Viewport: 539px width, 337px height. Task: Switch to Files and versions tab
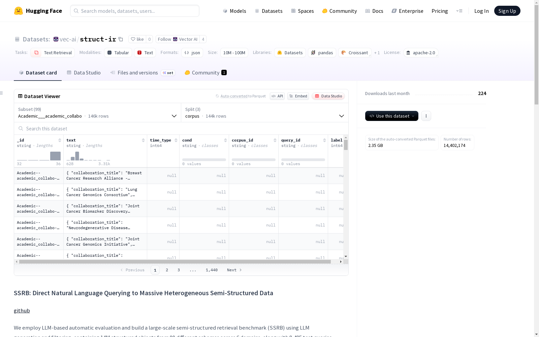point(142,72)
